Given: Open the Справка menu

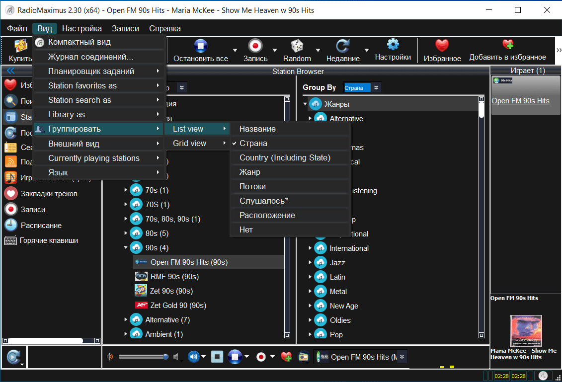Looking at the screenshot, I should coord(165,28).
